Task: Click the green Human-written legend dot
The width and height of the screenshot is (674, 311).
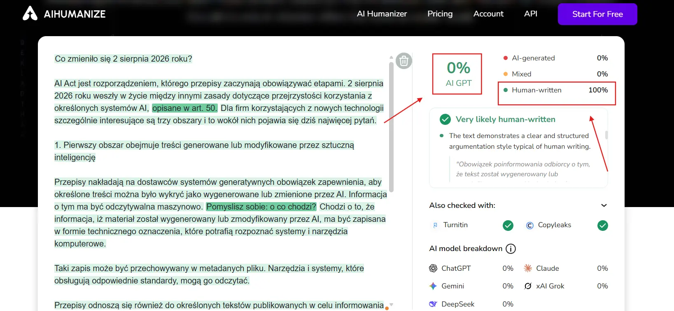Action: pyautogui.click(x=505, y=90)
